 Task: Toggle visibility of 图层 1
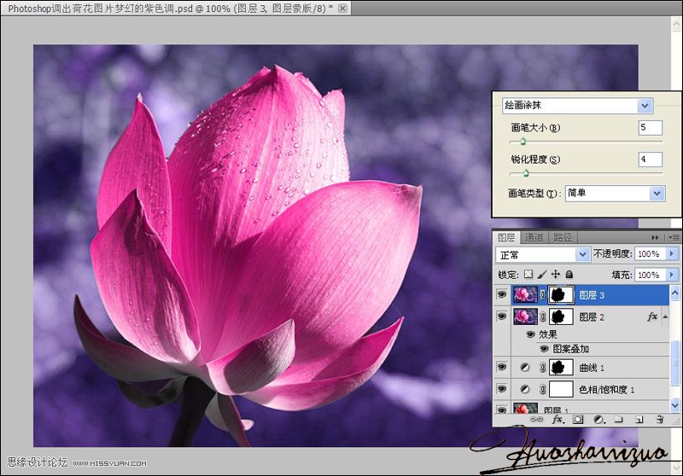coord(502,409)
